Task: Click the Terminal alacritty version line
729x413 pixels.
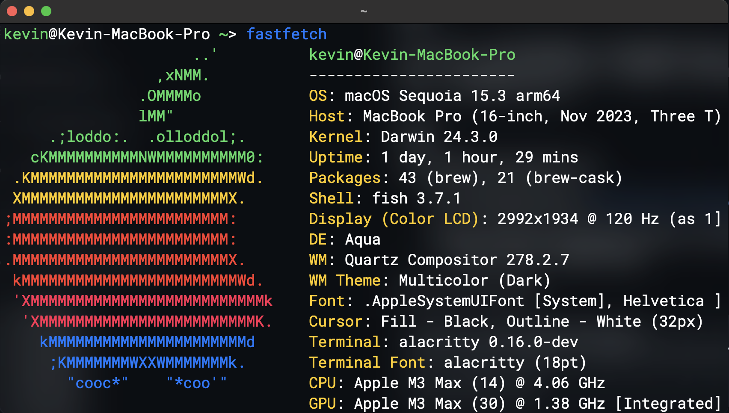Action: coord(443,342)
